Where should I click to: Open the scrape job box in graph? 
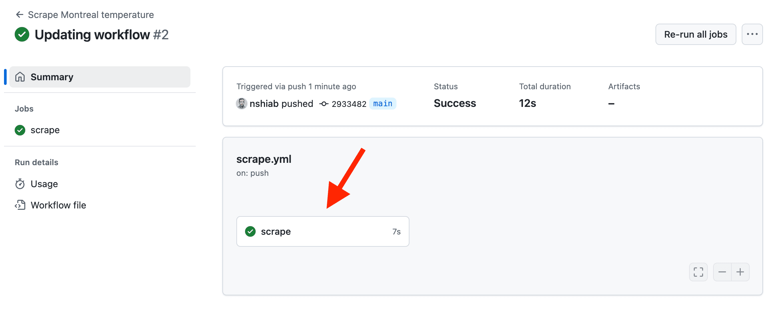[323, 231]
